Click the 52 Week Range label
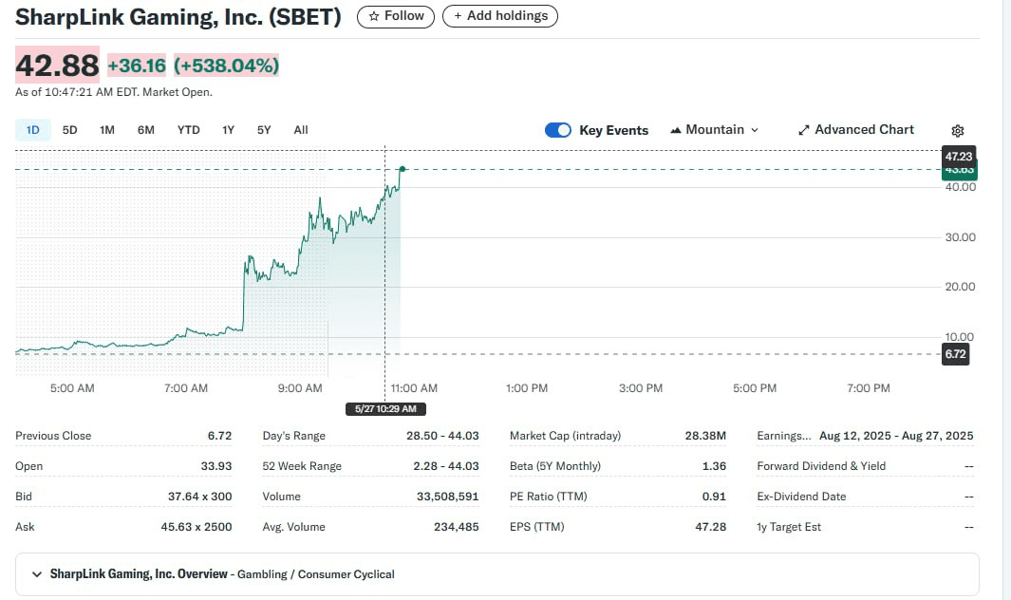 (x=302, y=466)
